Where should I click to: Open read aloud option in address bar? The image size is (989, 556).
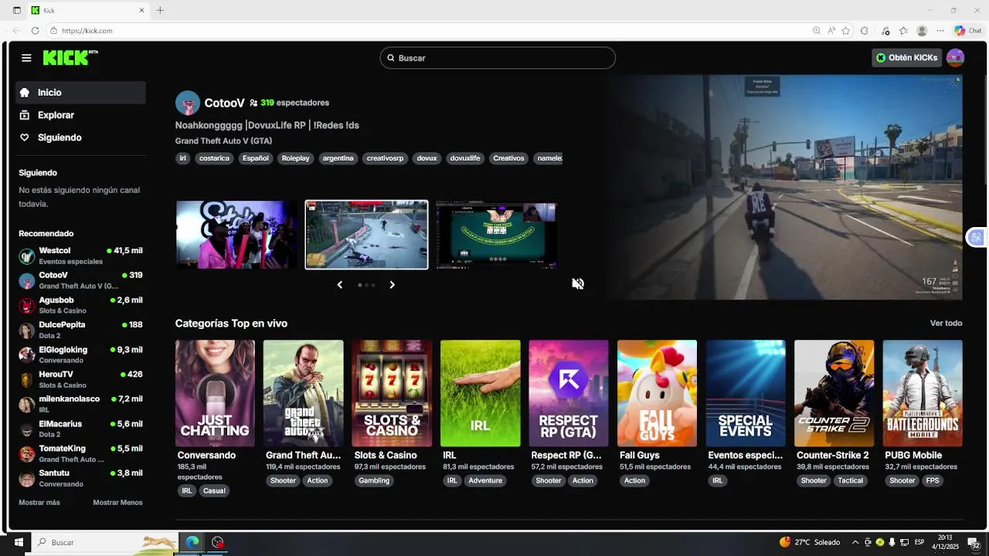click(831, 31)
